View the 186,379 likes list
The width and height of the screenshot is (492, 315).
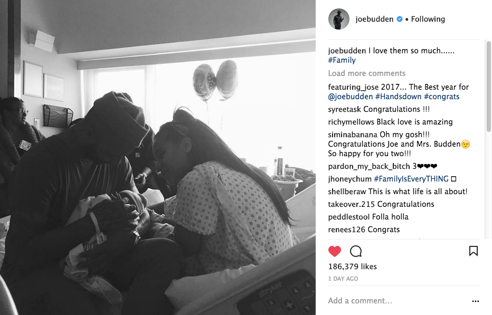(x=352, y=266)
